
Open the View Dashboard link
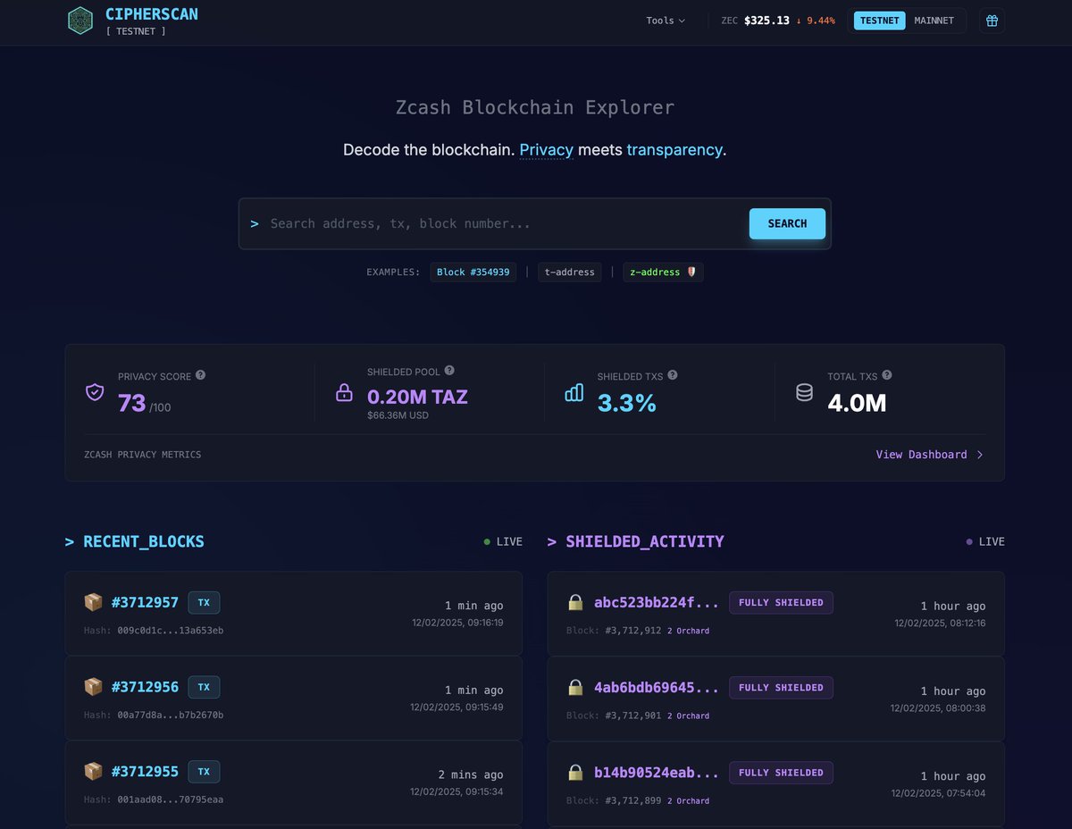point(929,455)
